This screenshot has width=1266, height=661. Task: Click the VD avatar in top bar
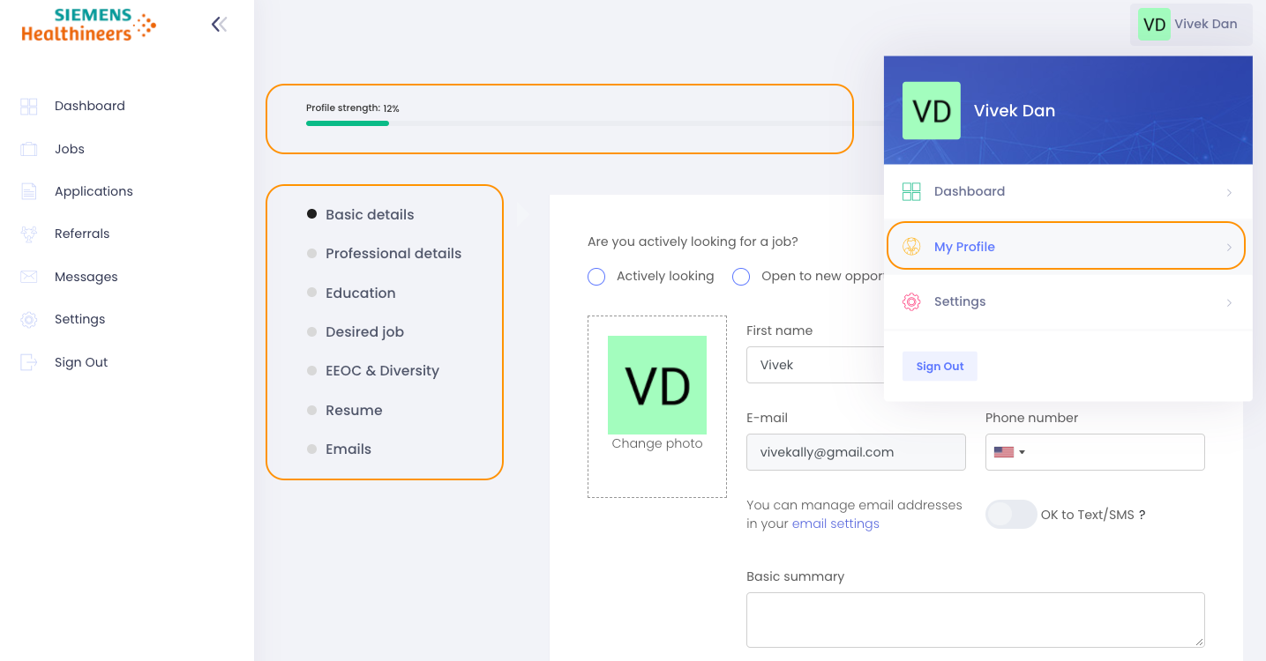click(x=1154, y=25)
